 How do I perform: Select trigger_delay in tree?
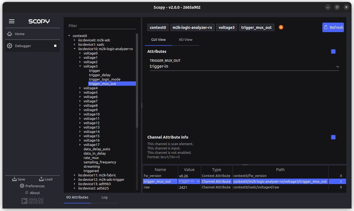100,75
